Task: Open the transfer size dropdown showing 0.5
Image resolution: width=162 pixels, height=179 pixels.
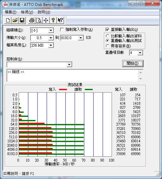Action: [51, 38]
